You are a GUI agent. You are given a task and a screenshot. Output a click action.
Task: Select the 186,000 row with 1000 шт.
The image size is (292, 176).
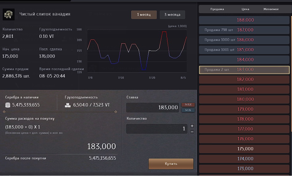tap(245, 40)
